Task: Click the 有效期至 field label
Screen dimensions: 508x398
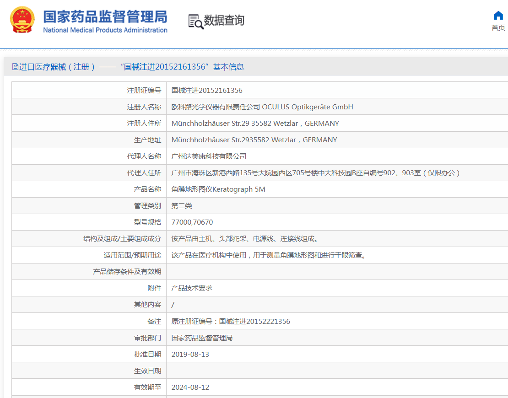Action: point(147,387)
